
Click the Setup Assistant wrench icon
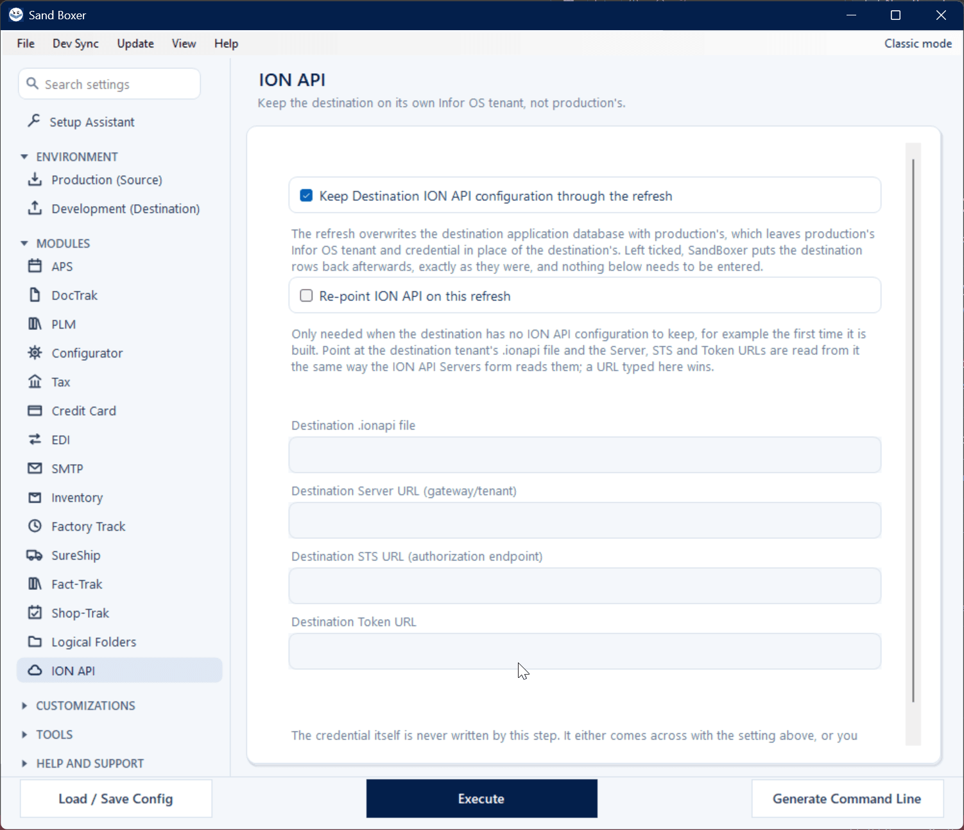(34, 121)
